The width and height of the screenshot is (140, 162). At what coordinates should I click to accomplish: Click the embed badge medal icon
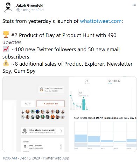pos(24,131)
